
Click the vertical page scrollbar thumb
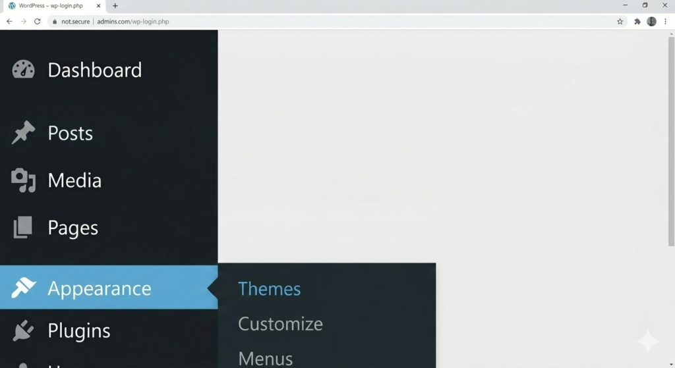671,142
